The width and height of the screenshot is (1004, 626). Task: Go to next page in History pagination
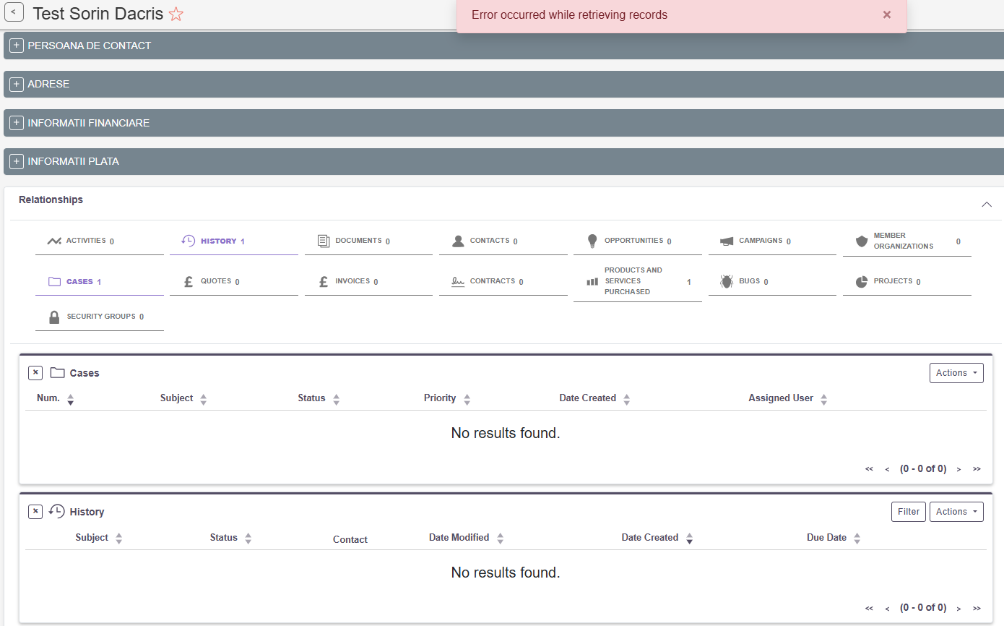[958, 608]
